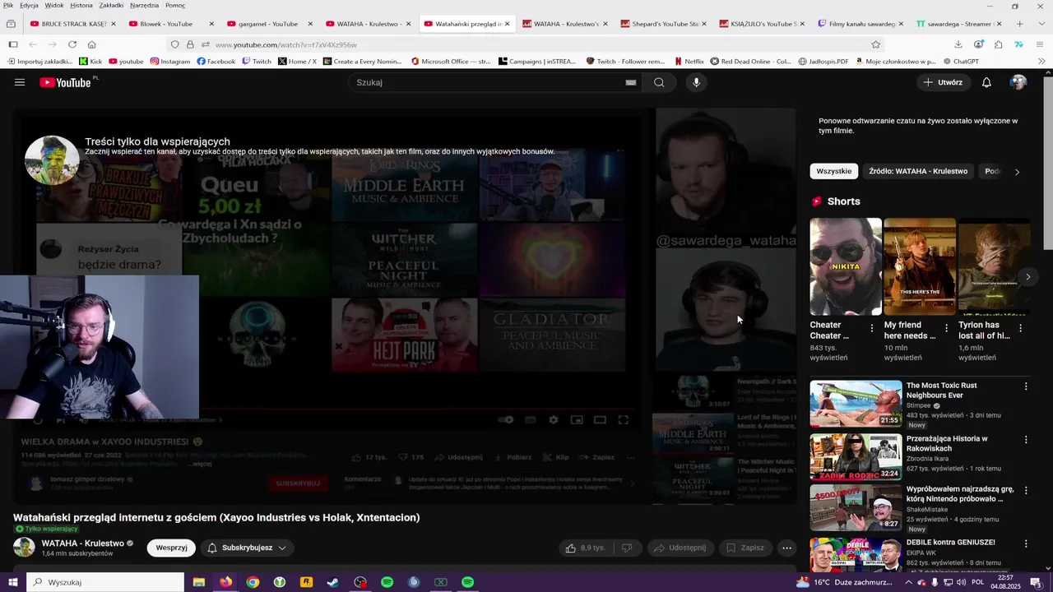Screen dimensions: 1053x592
Task: Focus Windows taskbar Wyszukaj search box
Action: pyautogui.click(x=104, y=582)
